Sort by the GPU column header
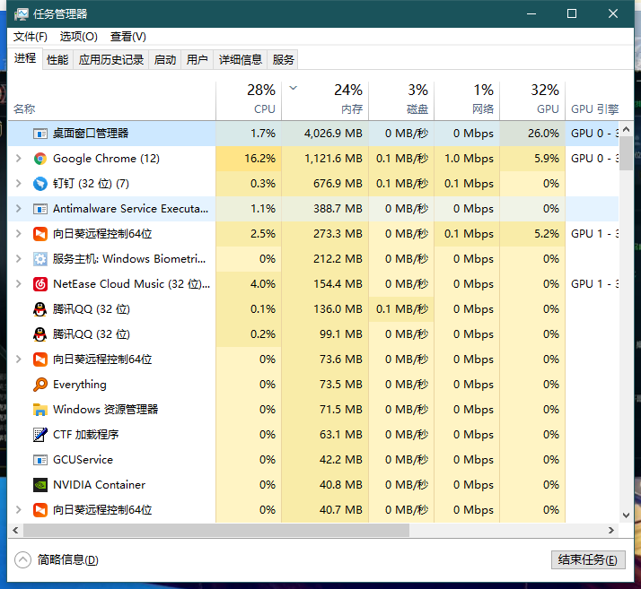 click(x=532, y=100)
